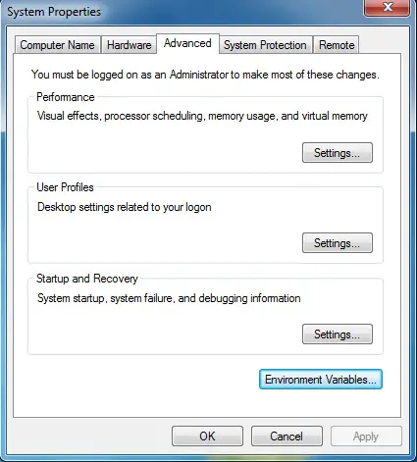Cancel the System Properties dialog
Image resolution: width=417 pixels, height=462 pixels.
click(287, 436)
